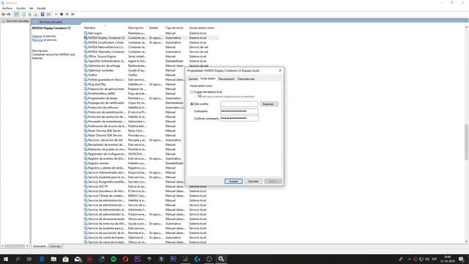Open the Windows Start menu

[5, 259]
